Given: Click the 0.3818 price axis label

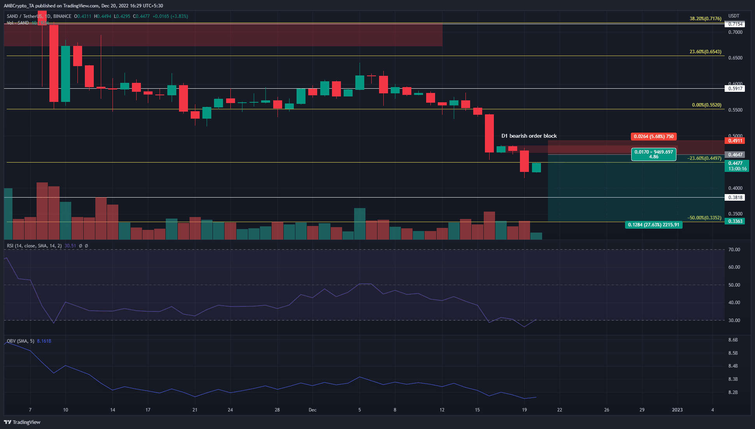Looking at the screenshot, I should pyautogui.click(x=735, y=198).
